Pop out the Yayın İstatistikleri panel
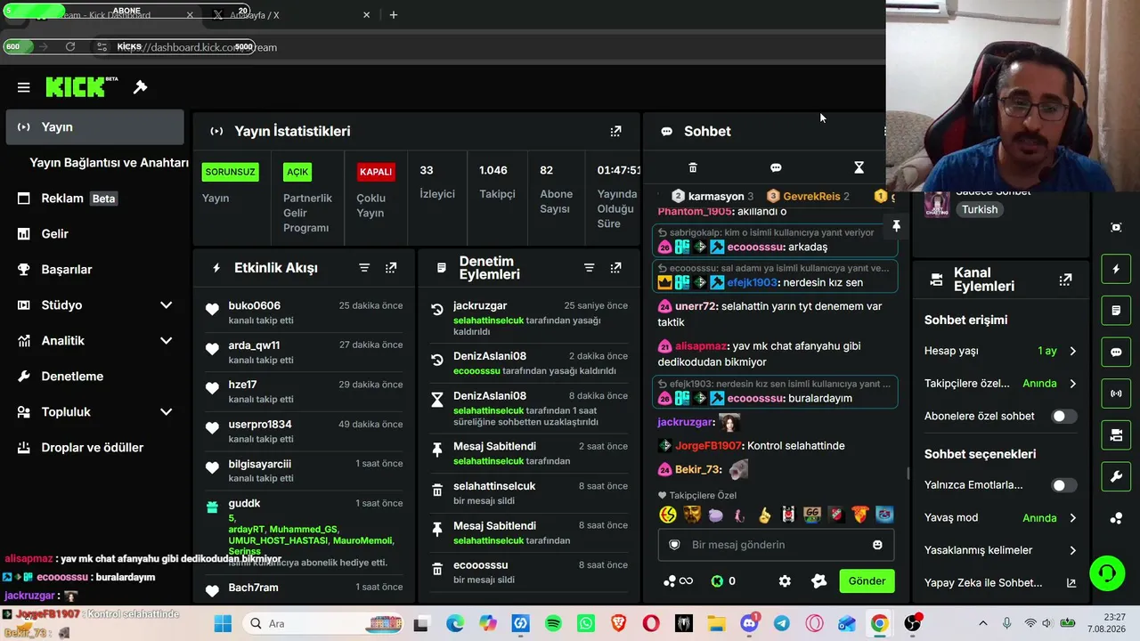This screenshot has width=1140, height=641. [x=615, y=131]
